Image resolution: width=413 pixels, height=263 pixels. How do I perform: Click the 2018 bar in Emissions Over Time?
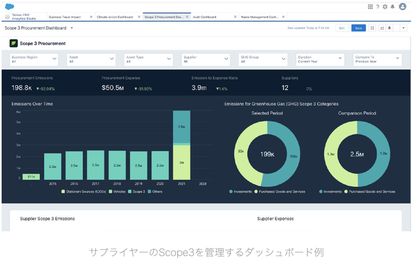pos(117,165)
